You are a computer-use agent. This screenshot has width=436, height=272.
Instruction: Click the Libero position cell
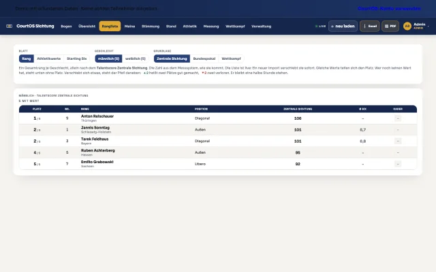pyautogui.click(x=200, y=164)
